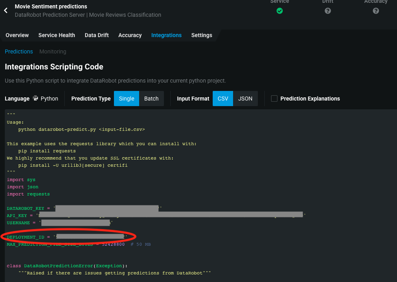Click the USERNAME variable name
Screen dimensions: 397x282
tap(18, 223)
